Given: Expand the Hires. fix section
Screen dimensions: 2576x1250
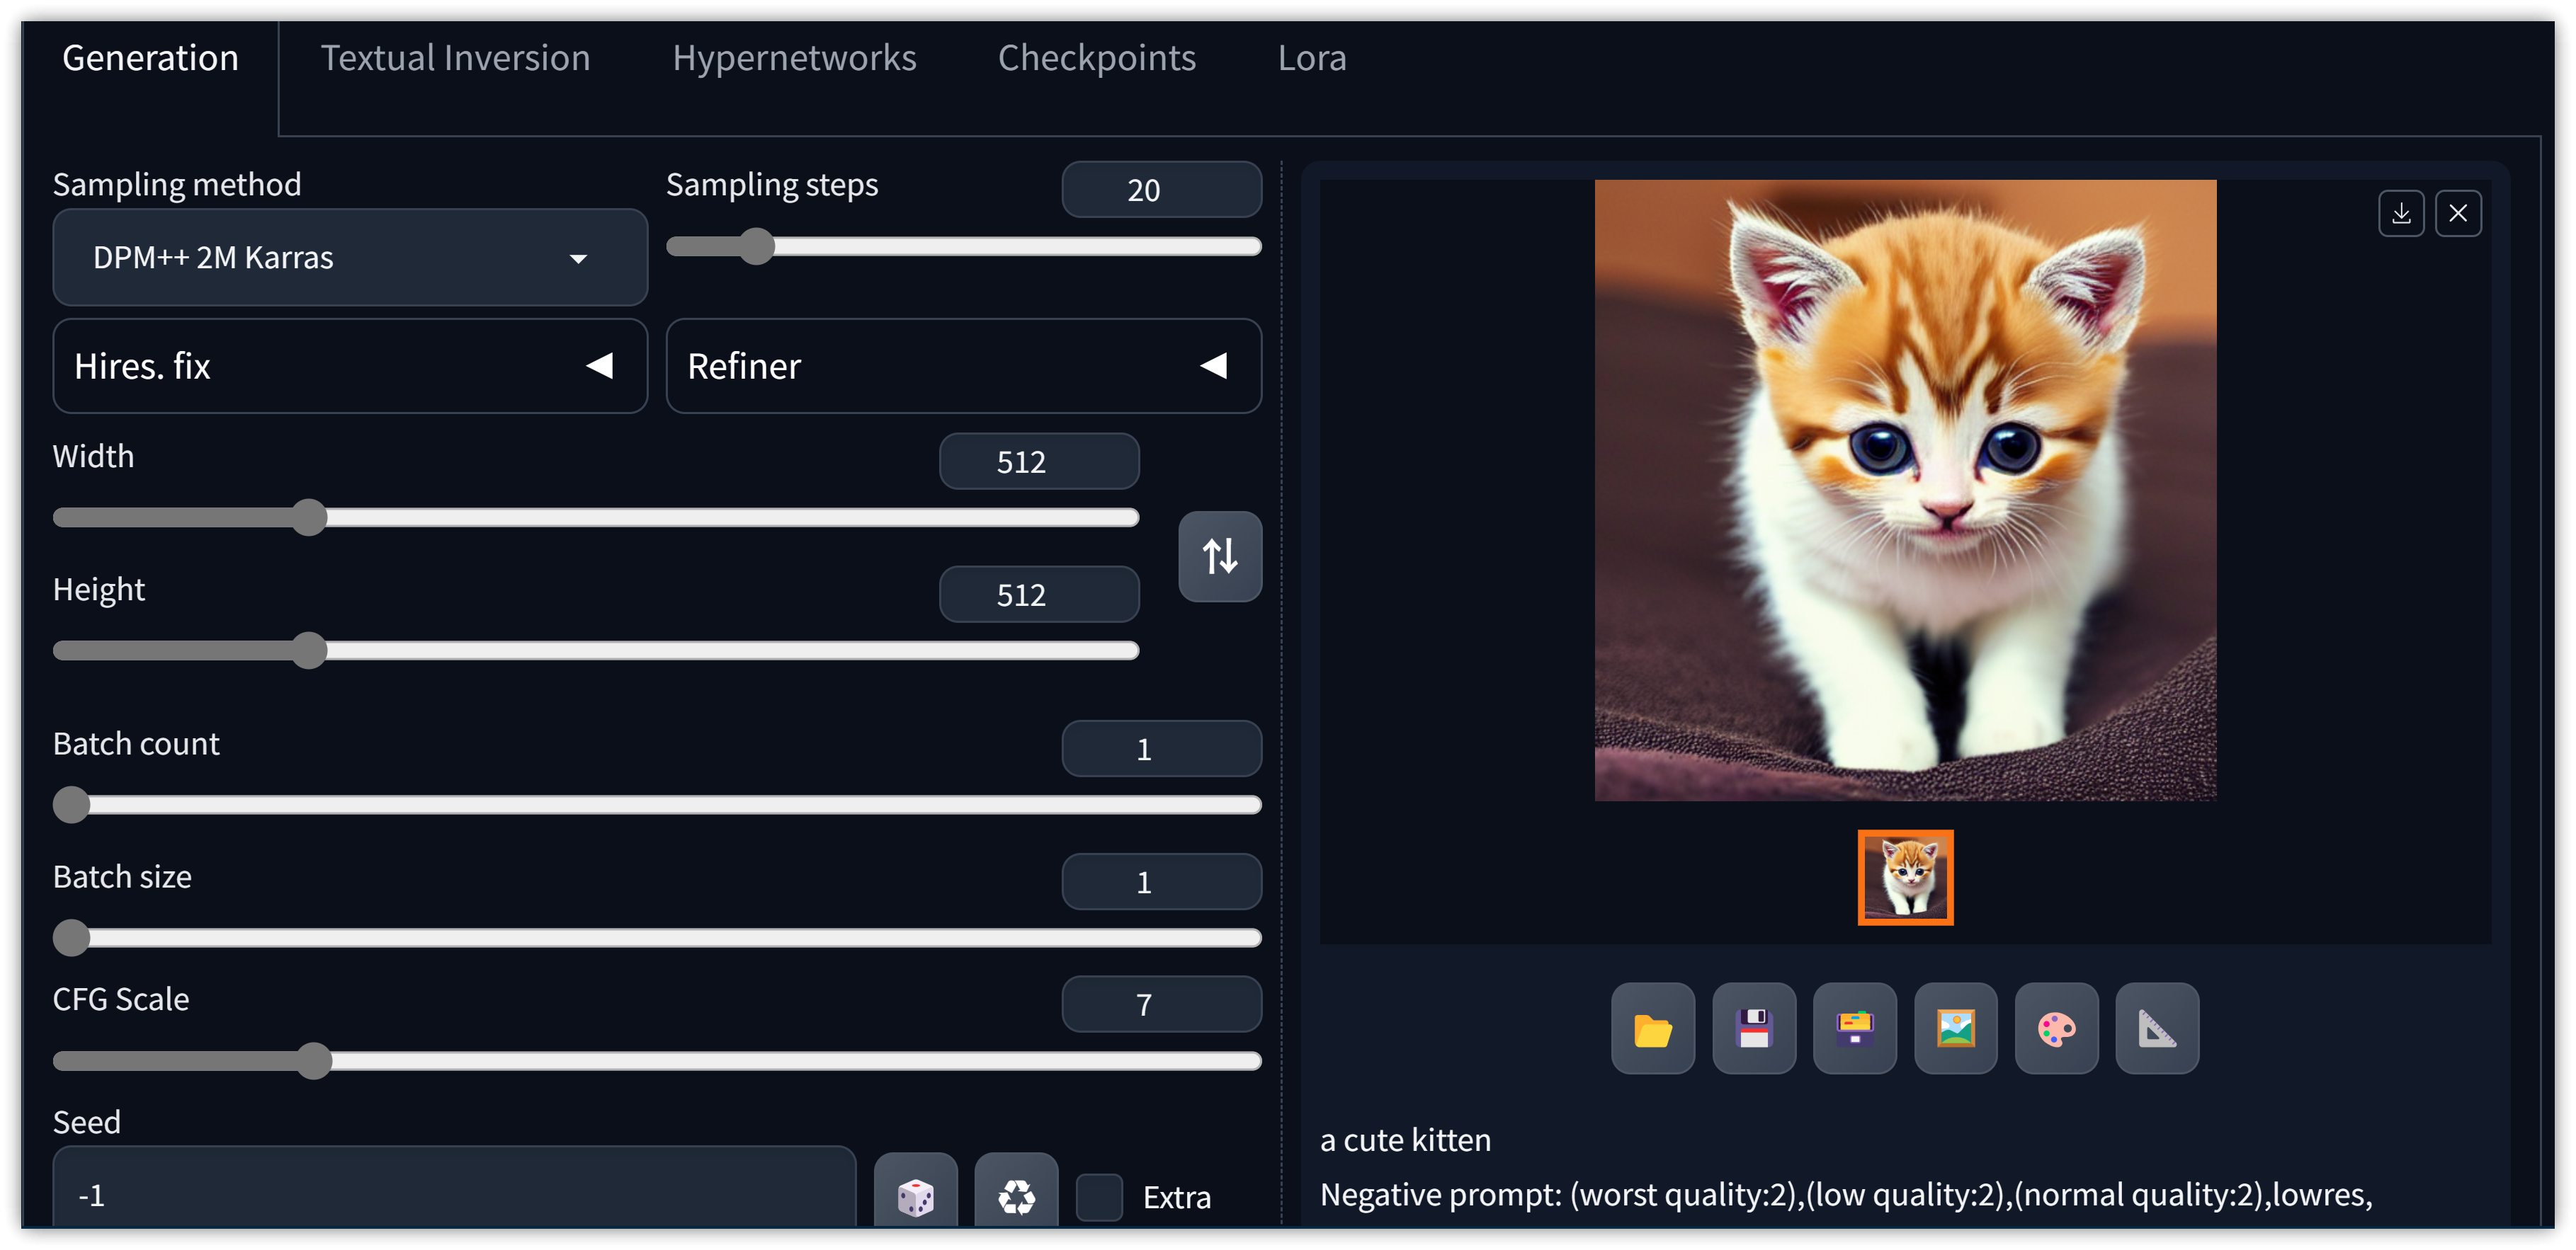Looking at the screenshot, I should click(x=349, y=366).
